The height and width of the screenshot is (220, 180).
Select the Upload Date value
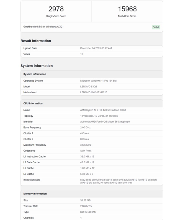click(96, 48)
